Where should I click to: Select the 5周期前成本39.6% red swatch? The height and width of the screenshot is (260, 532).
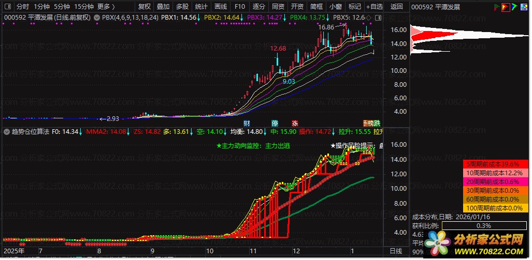click(496, 164)
